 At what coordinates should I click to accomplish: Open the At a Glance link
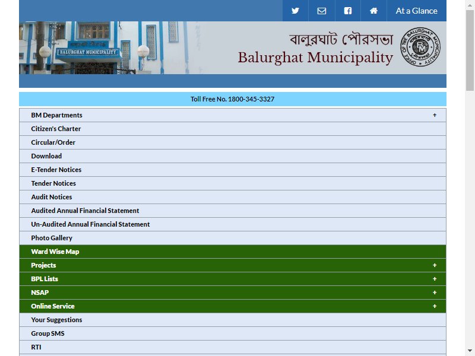[417, 11]
